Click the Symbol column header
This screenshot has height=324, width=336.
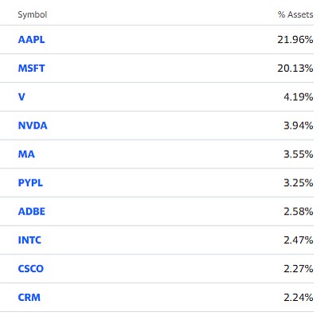click(33, 14)
